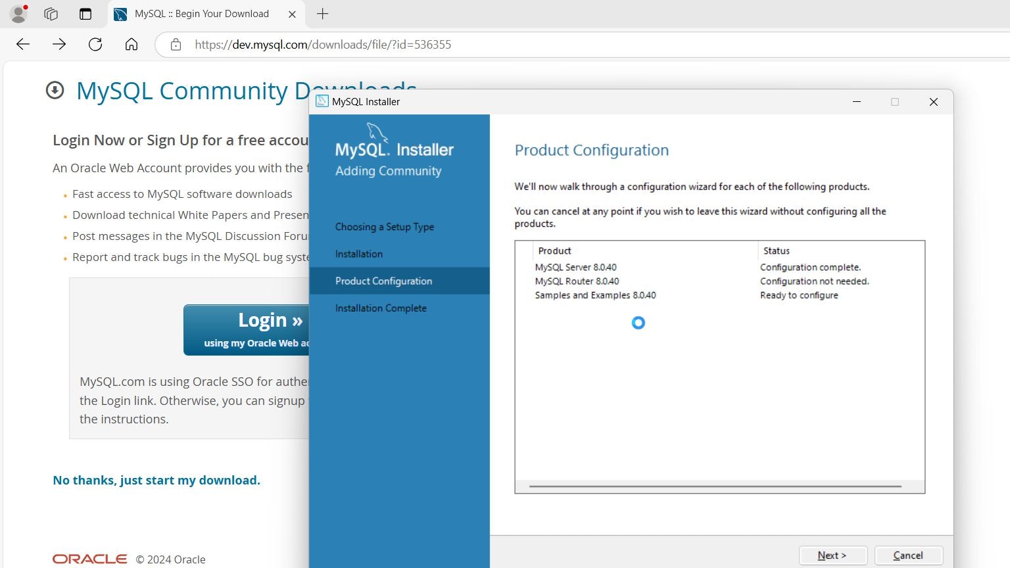Click the browser back arrow icon
1010x568 pixels.
click(22, 44)
